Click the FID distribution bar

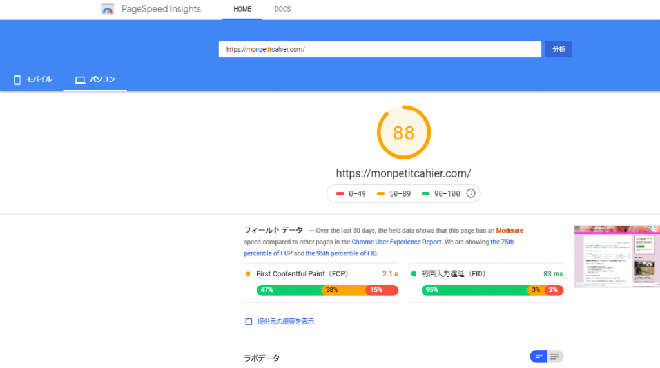pyautogui.click(x=492, y=290)
